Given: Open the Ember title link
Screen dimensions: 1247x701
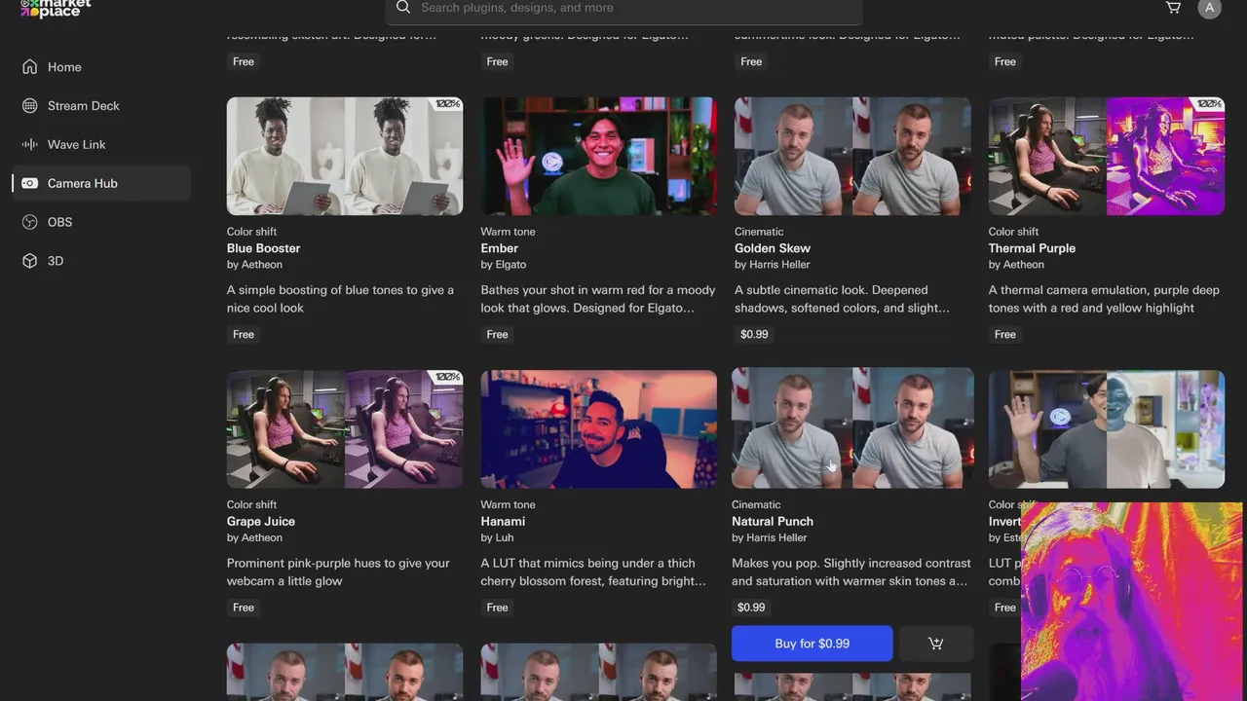Looking at the screenshot, I should pyautogui.click(x=500, y=248).
